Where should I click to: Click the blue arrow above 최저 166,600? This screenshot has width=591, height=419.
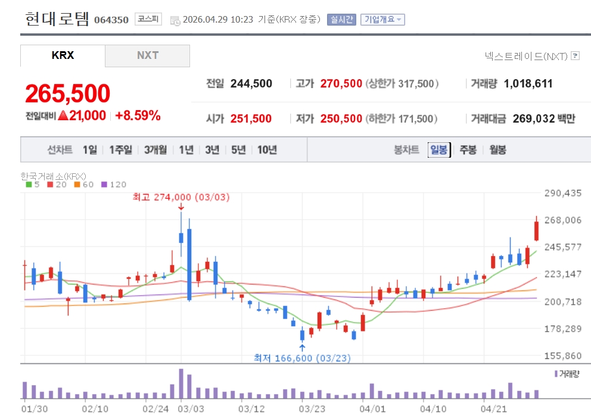coord(302,347)
